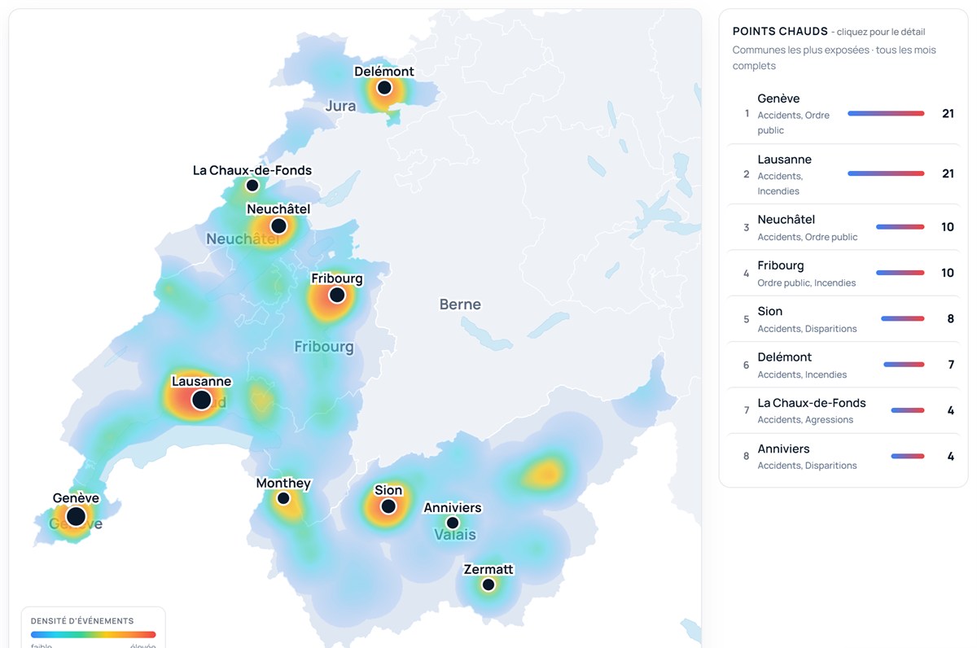
Task: Click the Anniviers city label on map
Action: (453, 507)
